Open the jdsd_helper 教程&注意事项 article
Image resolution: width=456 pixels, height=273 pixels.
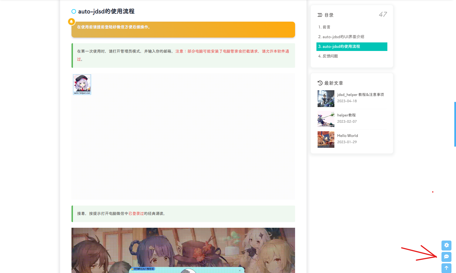(360, 95)
